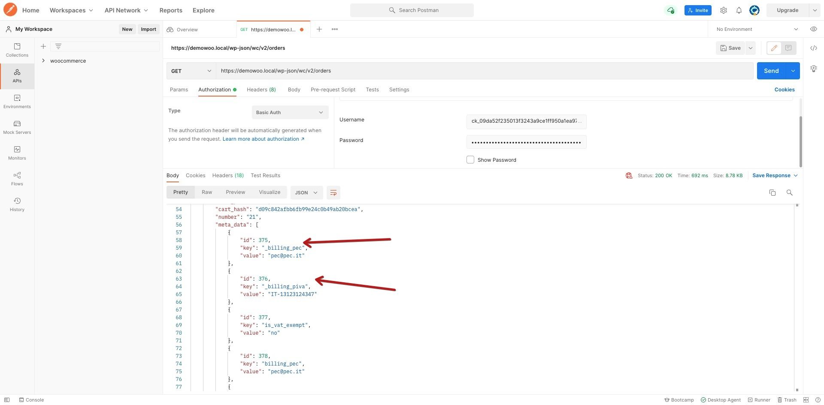Screen dimensions: 824x405
Task: Click the Search Postman field
Action: (x=412, y=10)
